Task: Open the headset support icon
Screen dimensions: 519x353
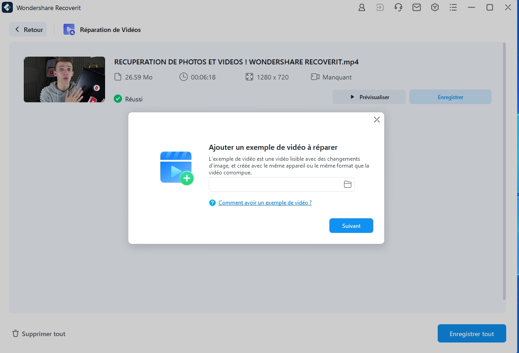Action: (x=398, y=7)
